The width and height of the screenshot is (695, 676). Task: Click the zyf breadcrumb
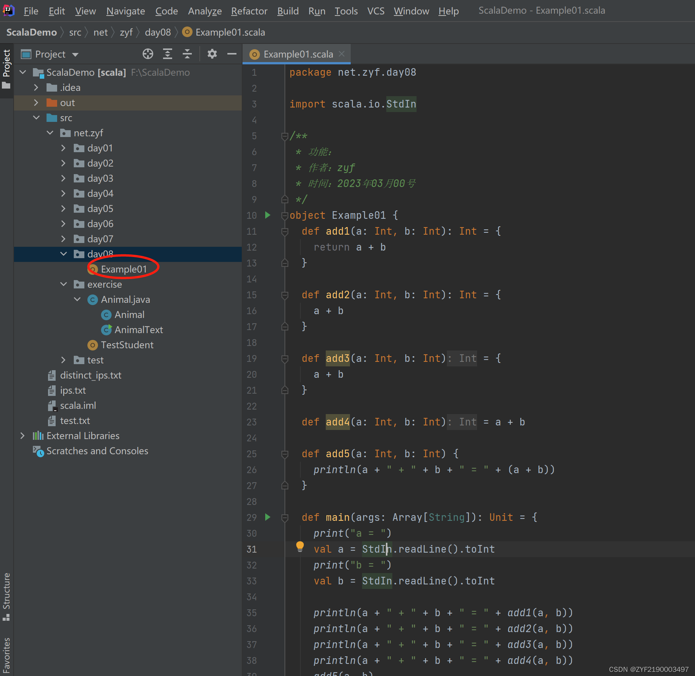(x=126, y=32)
